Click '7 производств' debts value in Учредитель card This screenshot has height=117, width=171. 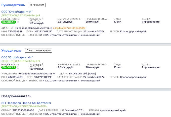click(x=151, y=67)
